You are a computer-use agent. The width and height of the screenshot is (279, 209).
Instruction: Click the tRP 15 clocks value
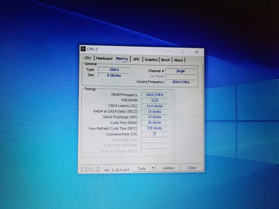tap(154, 117)
